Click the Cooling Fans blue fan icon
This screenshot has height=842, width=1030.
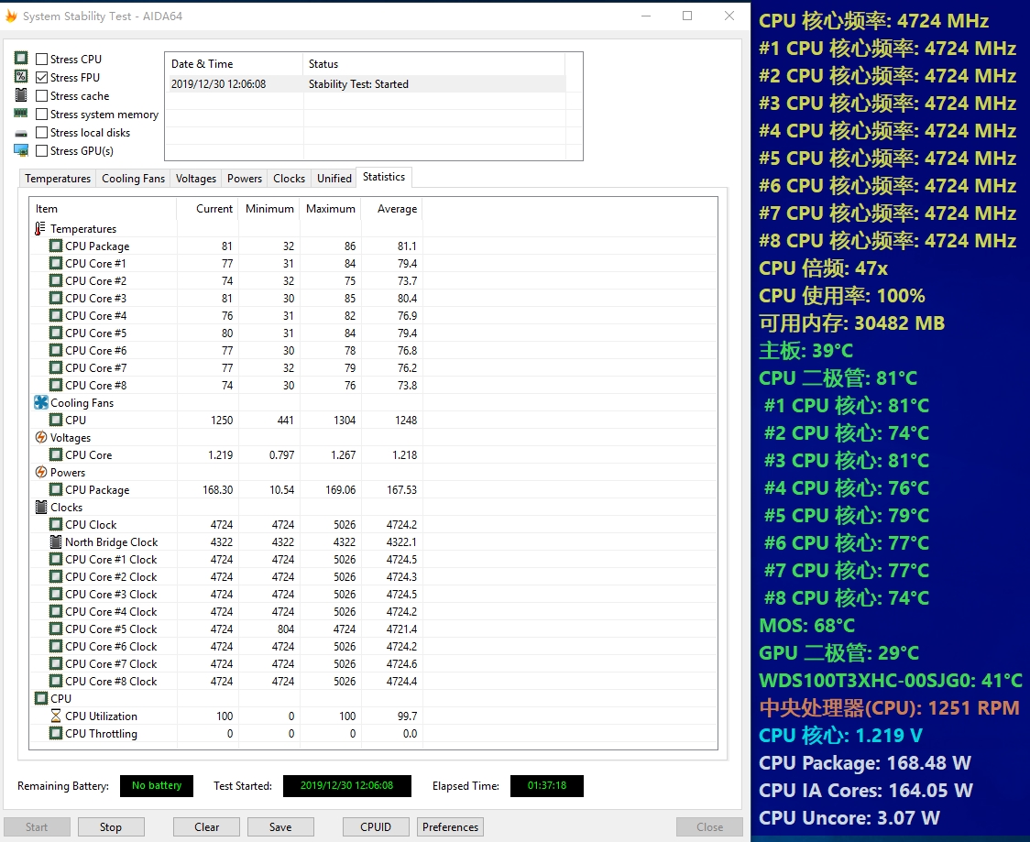tap(40, 403)
